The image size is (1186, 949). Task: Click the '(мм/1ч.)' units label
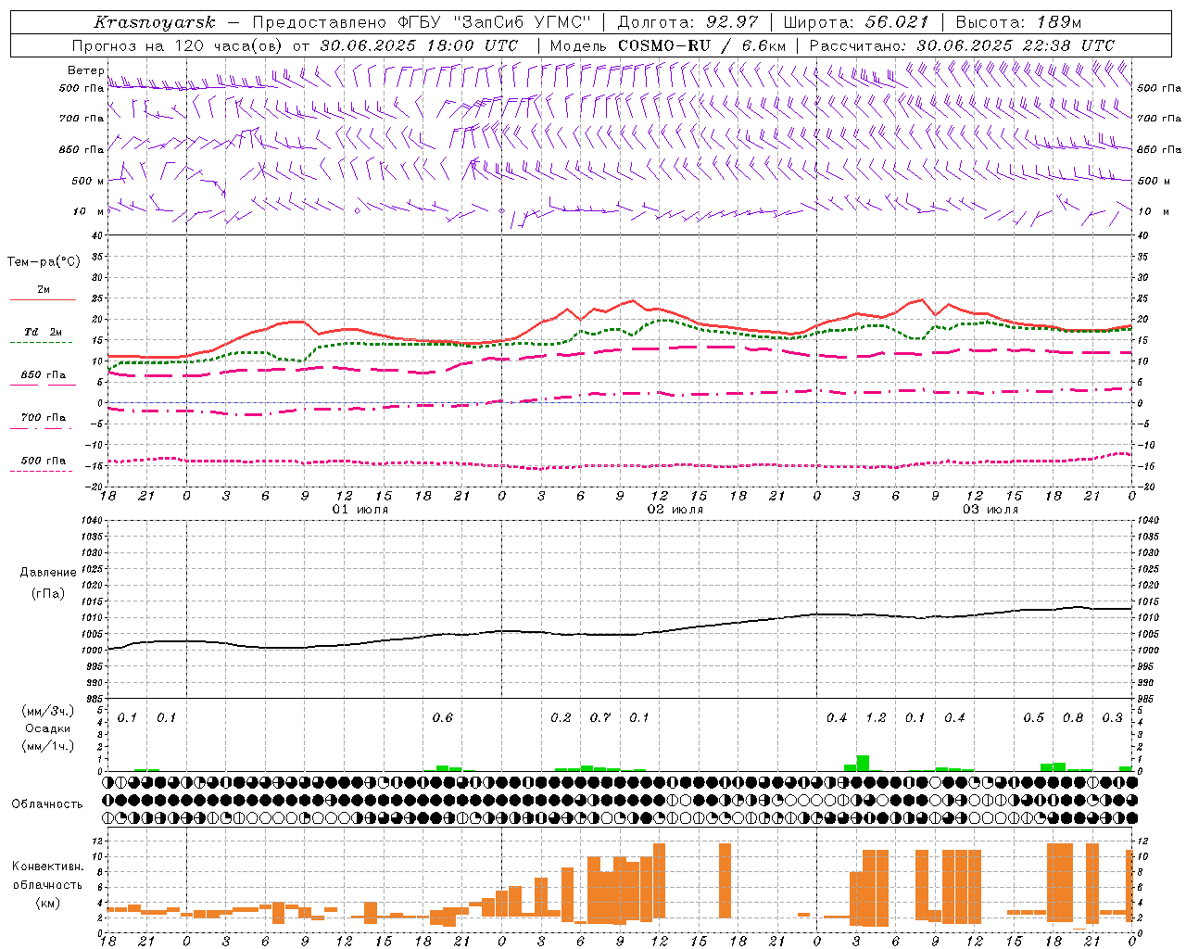pos(48,746)
